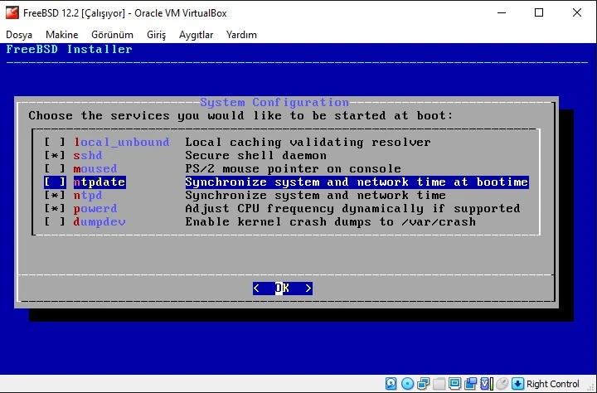Click the hard disk activity icon
The height and width of the screenshot is (393, 597).
pyautogui.click(x=391, y=384)
